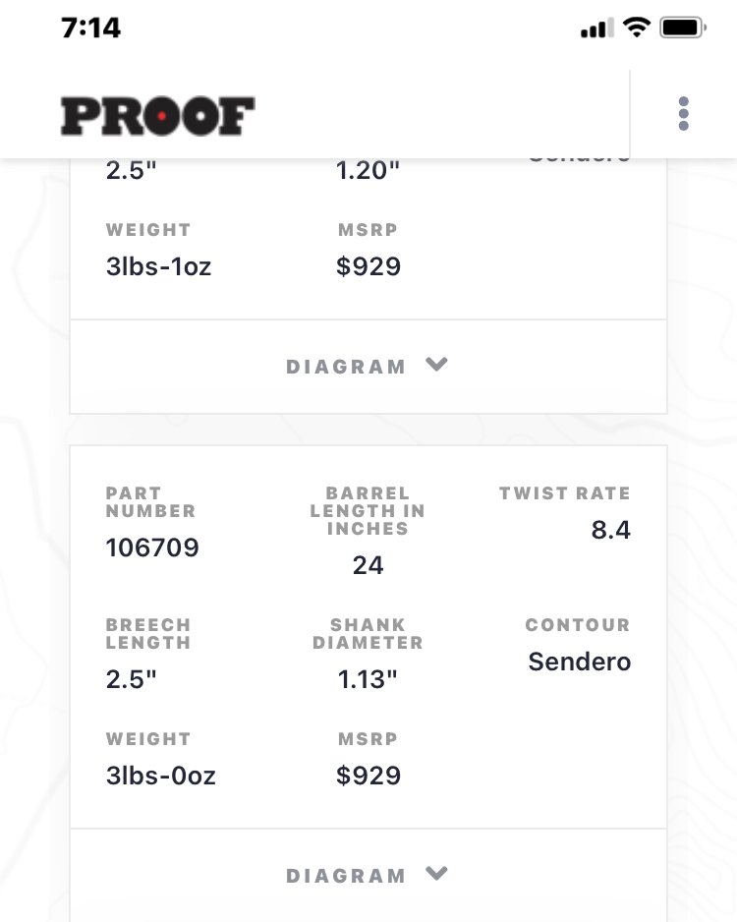Tap the 3lbs-1oz weight value
737x922 pixels.
point(158,266)
